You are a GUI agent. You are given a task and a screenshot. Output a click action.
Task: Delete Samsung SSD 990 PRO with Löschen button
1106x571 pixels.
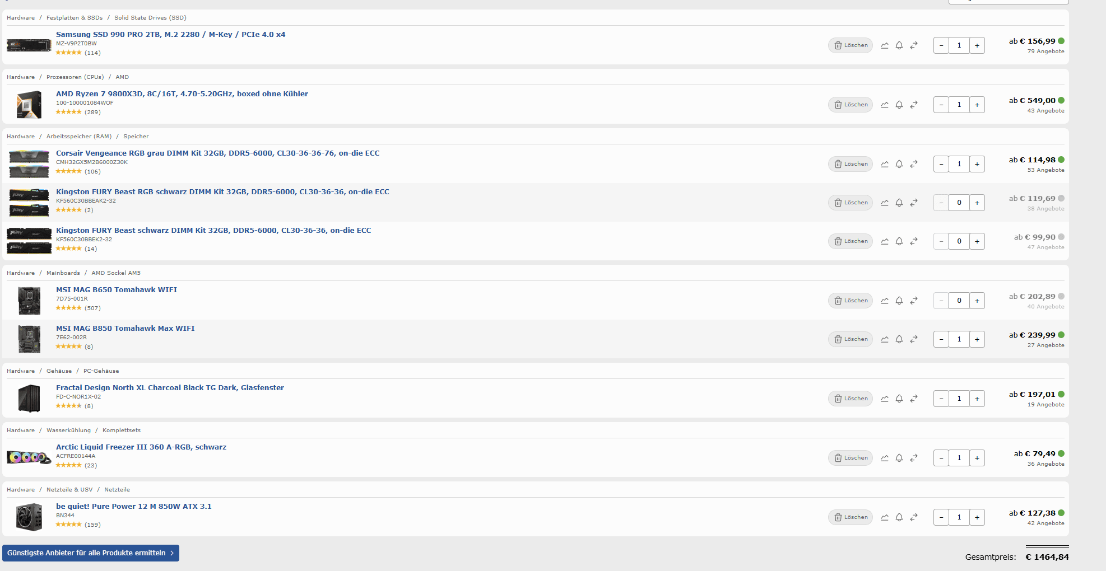pyautogui.click(x=851, y=45)
